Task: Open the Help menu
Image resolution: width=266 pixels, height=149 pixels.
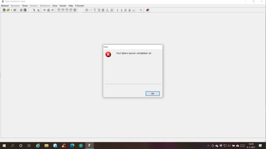Action: pos(71,6)
